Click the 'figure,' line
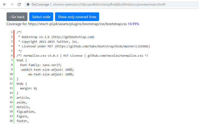The width and height of the screenshot is (199, 124). click(23, 117)
